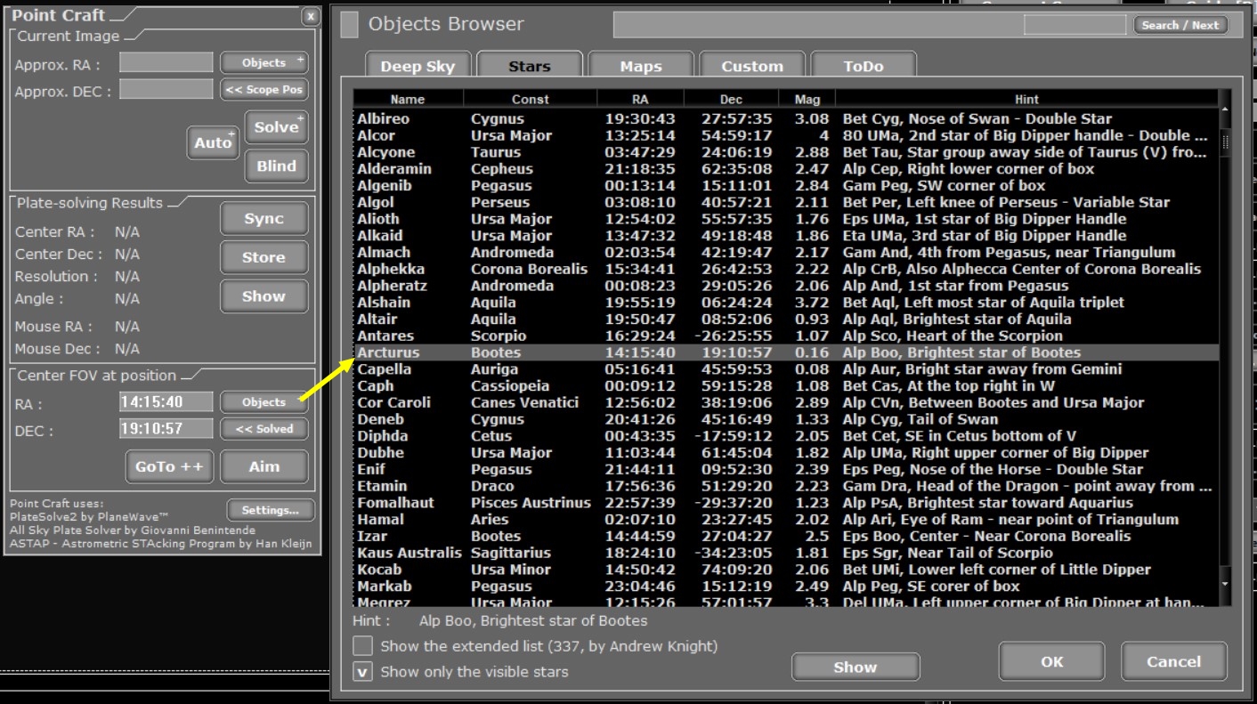Click the star list scrollbar down arrow
Image resolution: width=1257 pixels, height=704 pixels.
[x=1225, y=584]
